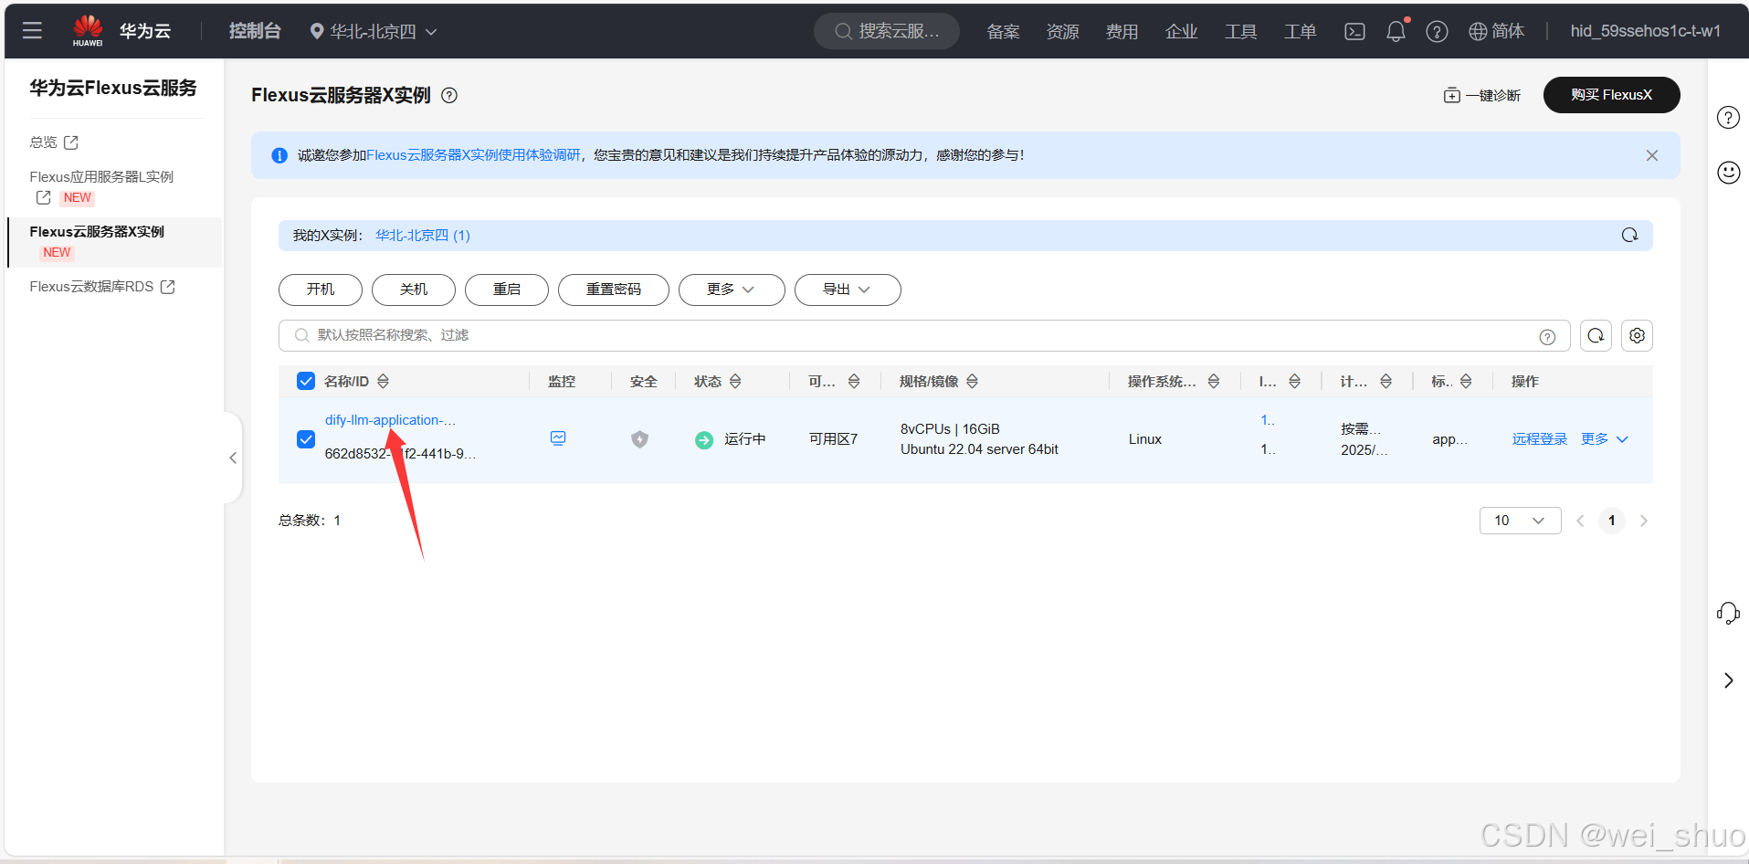Viewport: 1749px width, 864px height.
Task: Sort by 名称/ID column
Action: pyautogui.click(x=384, y=382)
